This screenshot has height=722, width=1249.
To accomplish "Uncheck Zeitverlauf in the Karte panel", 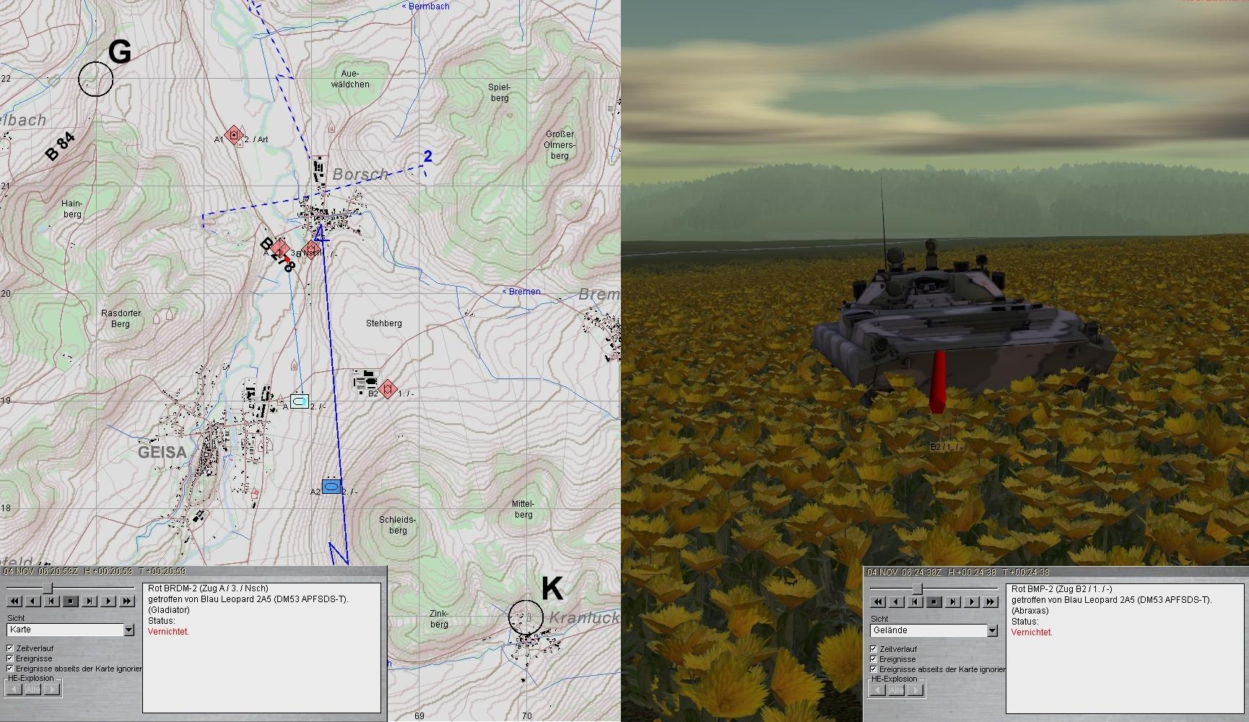I will 10,648.
